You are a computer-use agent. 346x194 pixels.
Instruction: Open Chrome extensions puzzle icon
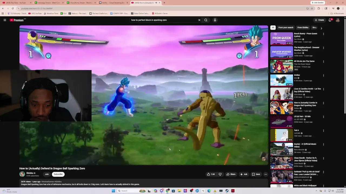coord(319,8)
